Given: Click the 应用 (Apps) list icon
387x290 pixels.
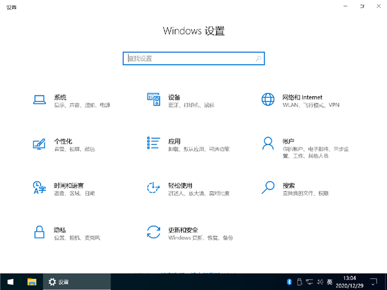Looking at the screenshot, I should pos(154,144).
